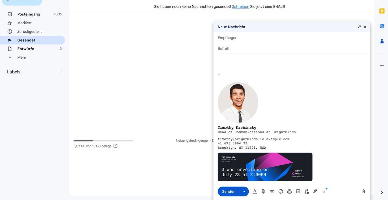The image size is (388, 200).
Task: Get add-ons with side panel plus
Action: 382,65
